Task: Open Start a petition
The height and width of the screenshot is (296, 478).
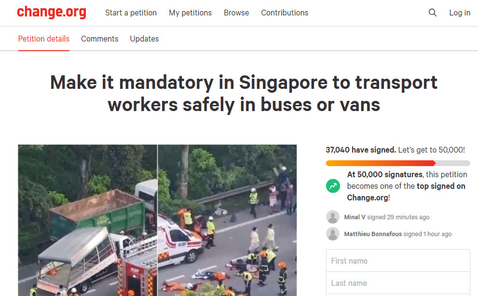Action: pos(131,13)
